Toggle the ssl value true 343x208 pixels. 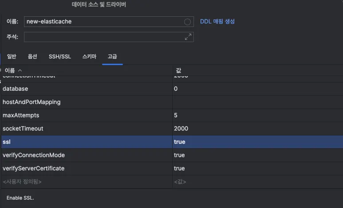tap(180, 142)
